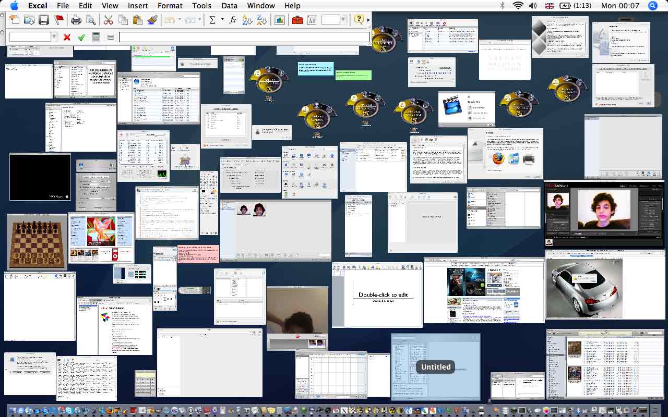Print using the printer toolbar icon
This screenshot has width=668, height=417.
[x=76, y=20]
